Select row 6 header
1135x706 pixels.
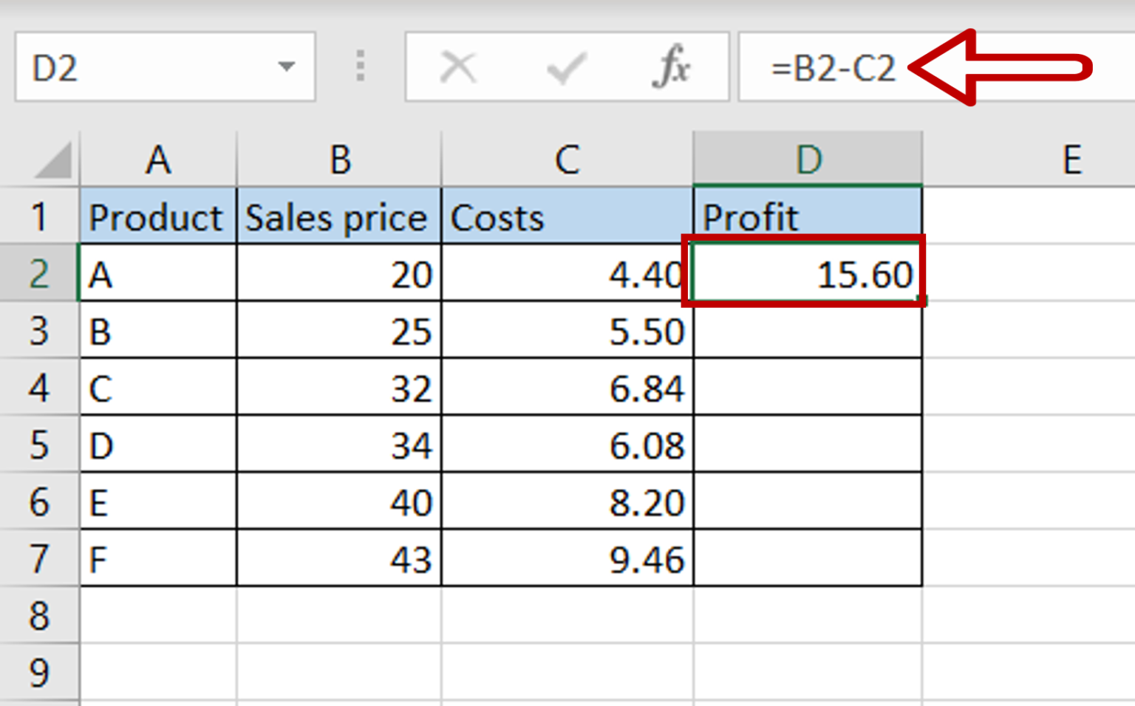pos(39,501)
